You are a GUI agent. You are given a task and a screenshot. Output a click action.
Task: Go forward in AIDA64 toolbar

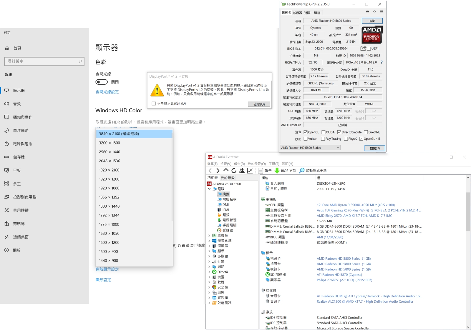(x=218, y=171)
